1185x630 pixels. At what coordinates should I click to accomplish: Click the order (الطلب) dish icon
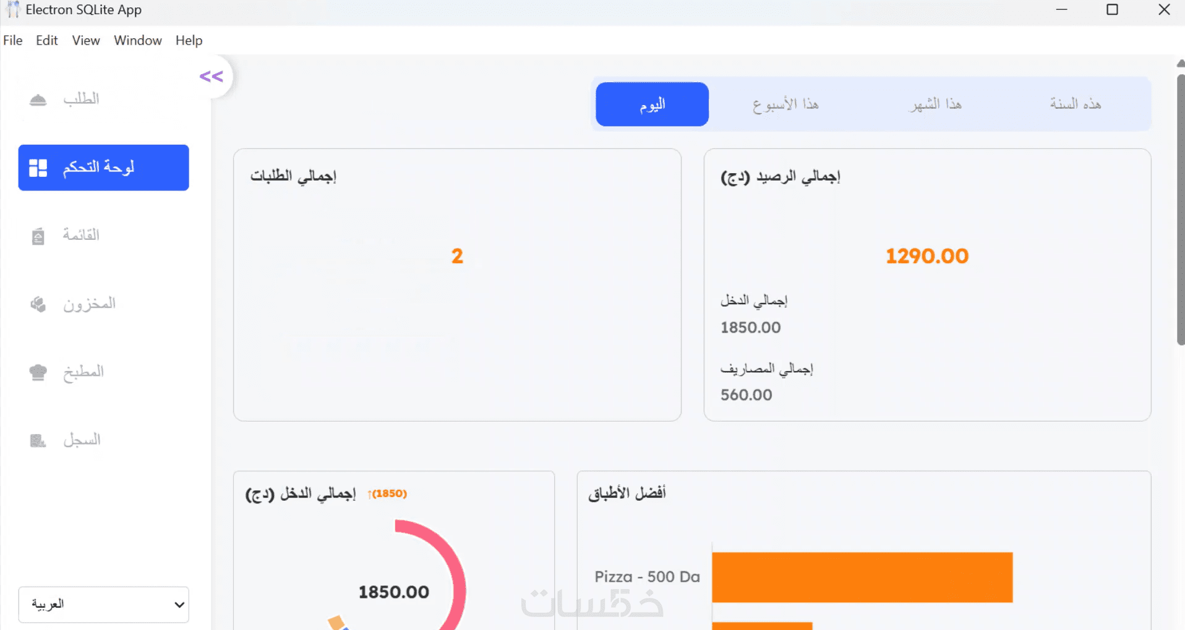(x=38, y=100)
